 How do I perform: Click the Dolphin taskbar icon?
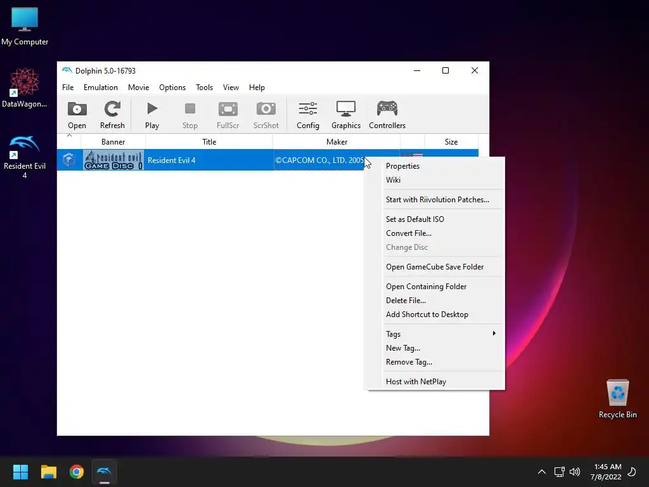[x=105, y=472]
